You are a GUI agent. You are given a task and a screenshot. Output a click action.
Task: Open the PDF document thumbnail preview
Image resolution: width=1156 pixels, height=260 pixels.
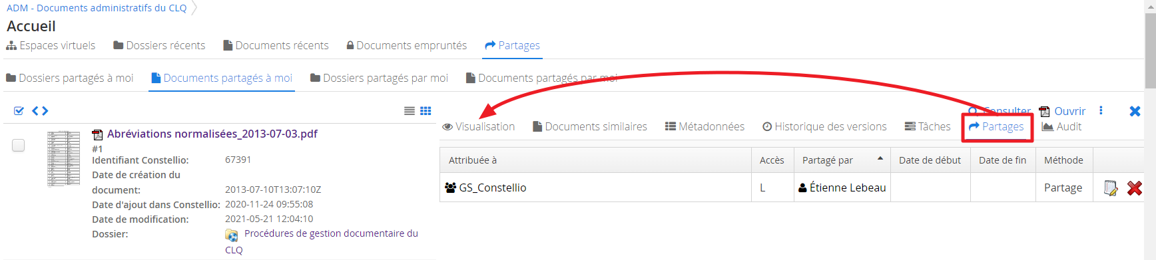64,158
